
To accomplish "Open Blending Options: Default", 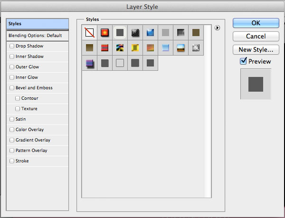I will (x=38, y=36).
